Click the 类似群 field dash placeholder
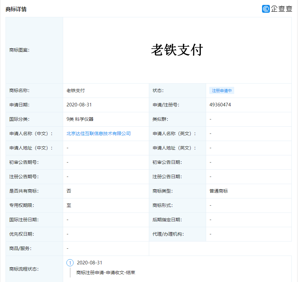 [210, 119]
